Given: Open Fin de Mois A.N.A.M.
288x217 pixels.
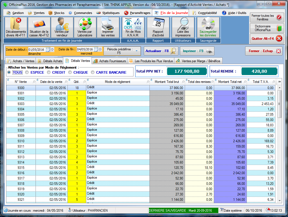Looking at the screenshot, I should 133,24.
